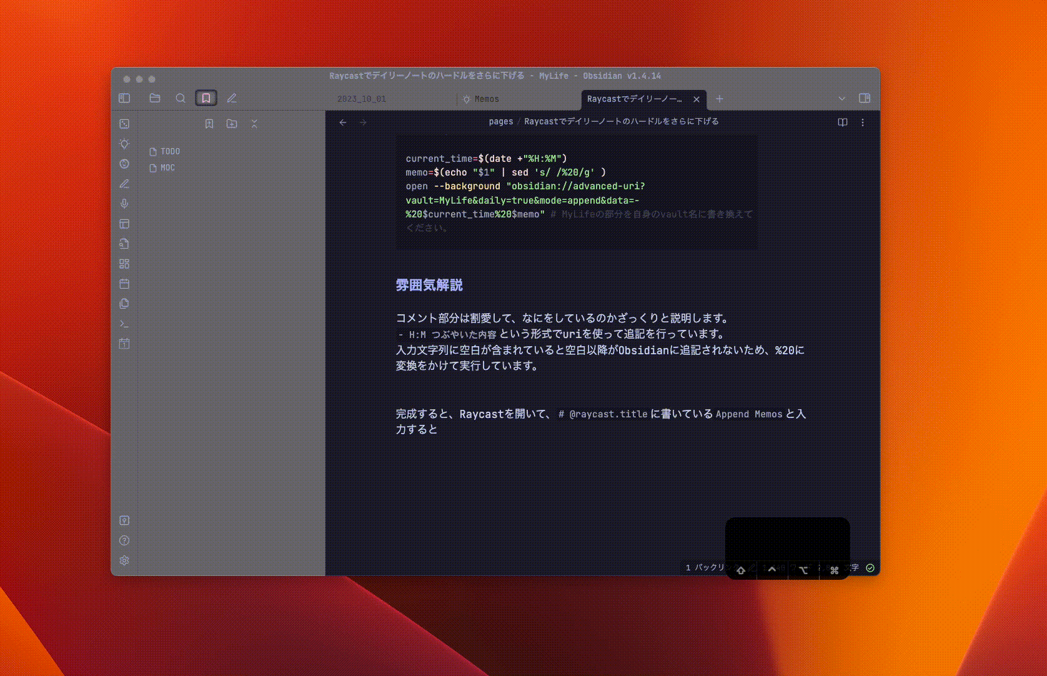Click the memo=$(echo line in code block
Screen dimensions: 1047x676
[x=505, y=172]
